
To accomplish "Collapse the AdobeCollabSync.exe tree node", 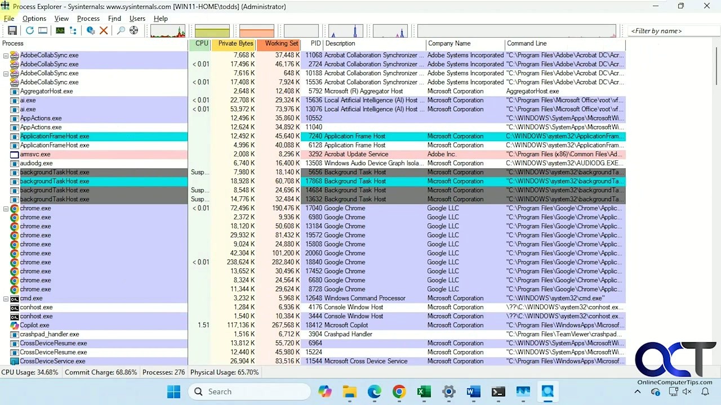I will [x=5, y=55].
